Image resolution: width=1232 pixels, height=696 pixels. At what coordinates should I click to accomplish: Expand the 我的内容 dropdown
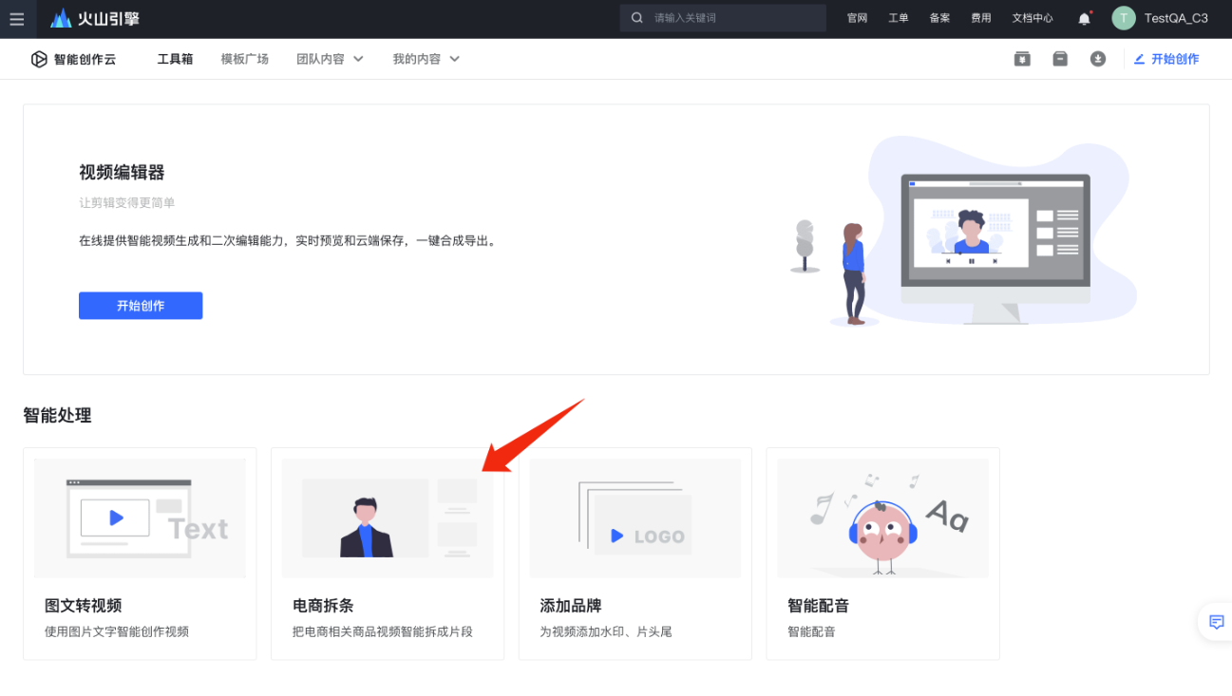tap(426, 58)
